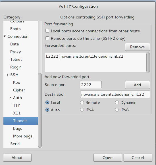Screen dimensions: 156x165
Task: Select the Remote radio button
Action: click(x=82, y=103)
